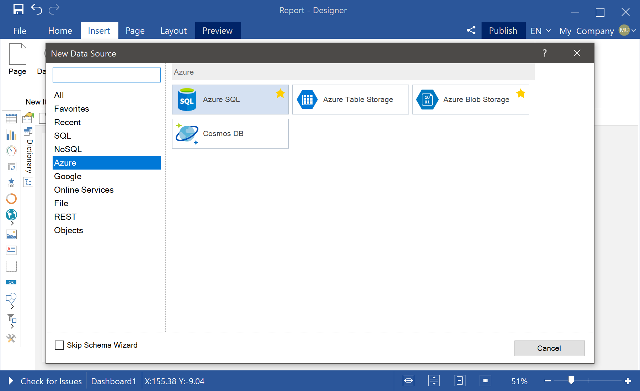Select the Table component in toolbox

(11, 118)
